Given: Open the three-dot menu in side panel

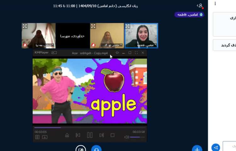Looking at the screenshot, I should click(x=215, y=3).
